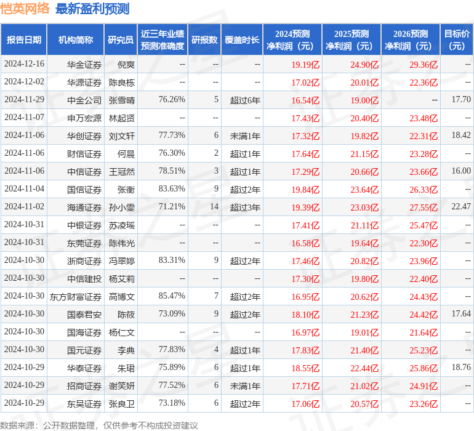
Task: Select the 2024预测净利润 column header
Action: pyautogui.click(x=292, y=40)
